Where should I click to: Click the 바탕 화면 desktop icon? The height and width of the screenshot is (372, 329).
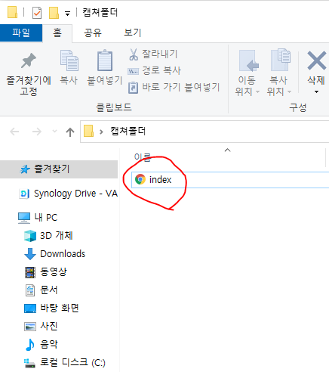coord(30,308)
